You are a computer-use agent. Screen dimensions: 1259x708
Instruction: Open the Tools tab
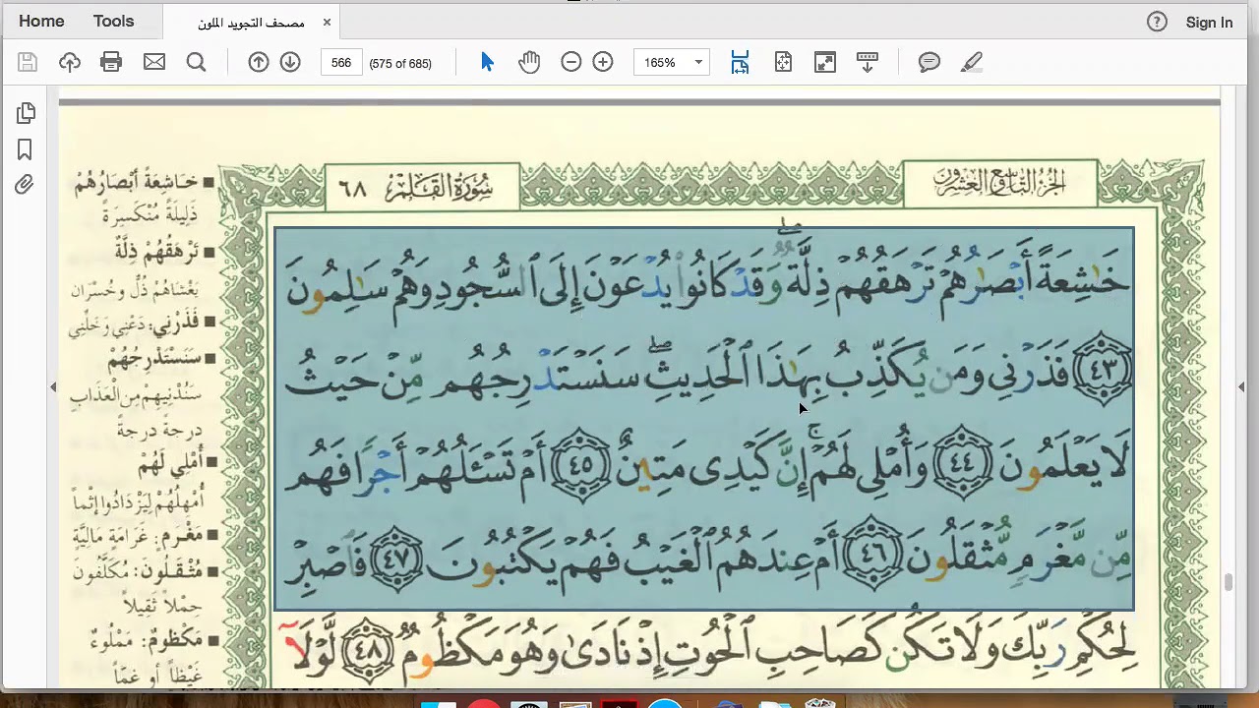113,21
